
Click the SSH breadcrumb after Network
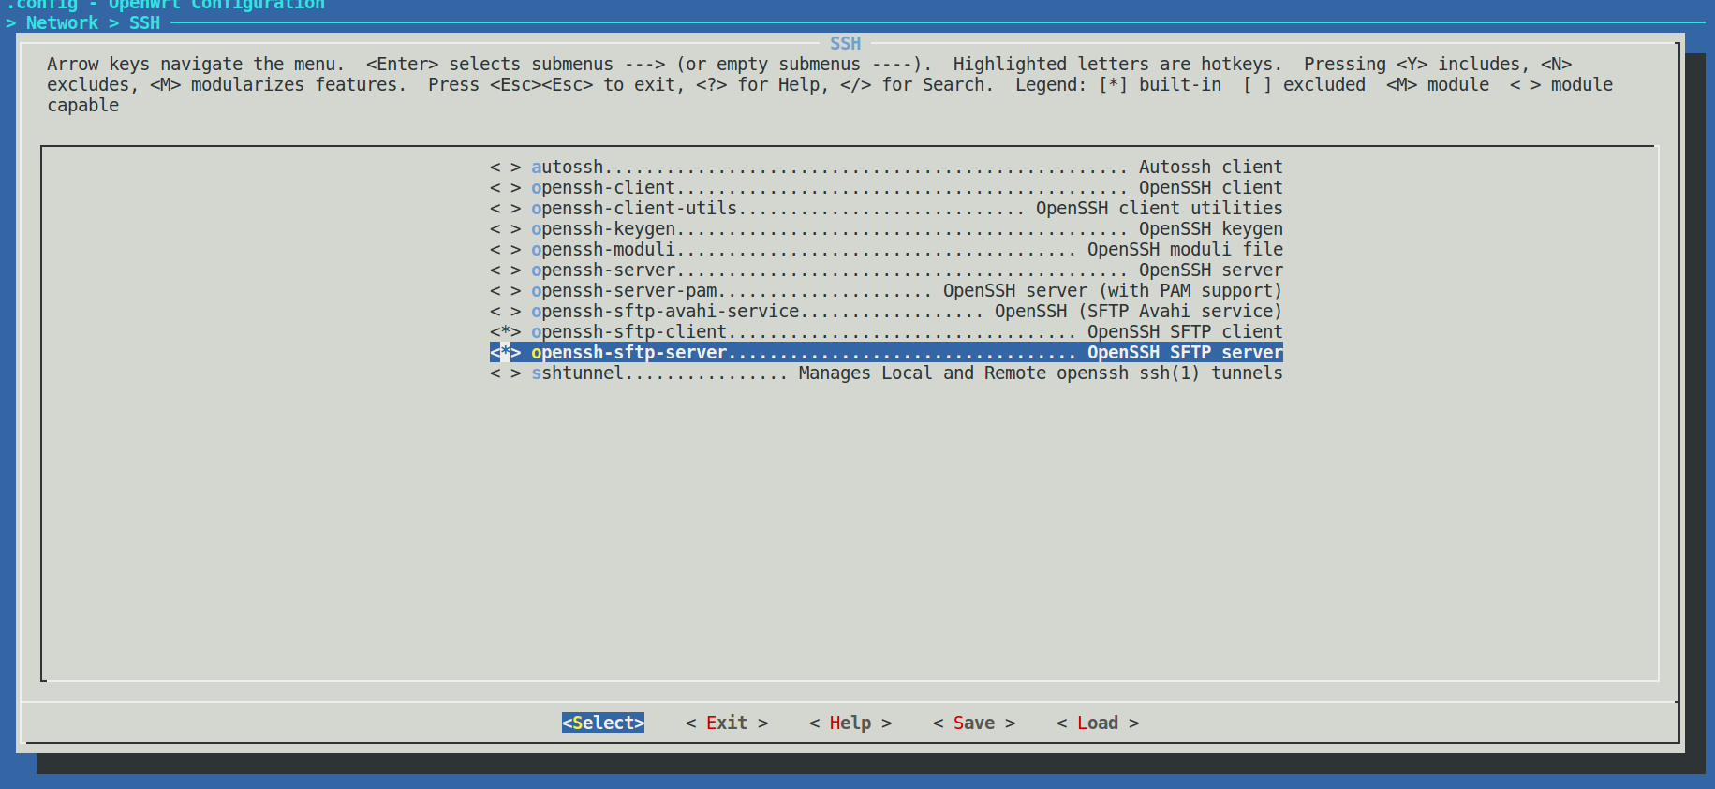click(144, 23)
